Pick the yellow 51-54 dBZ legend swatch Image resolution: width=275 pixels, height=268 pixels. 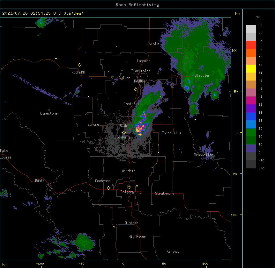(251, 68)
